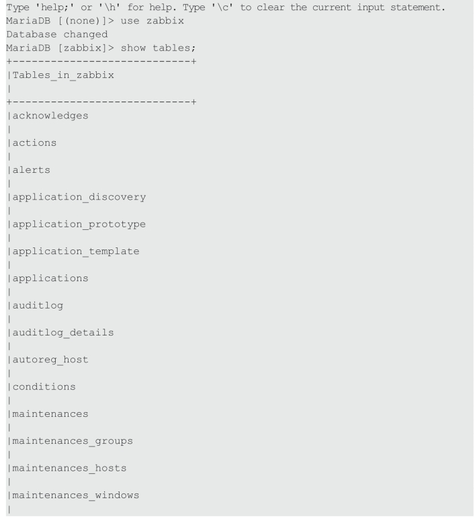Click the help hint line at top

click(226, 7)
